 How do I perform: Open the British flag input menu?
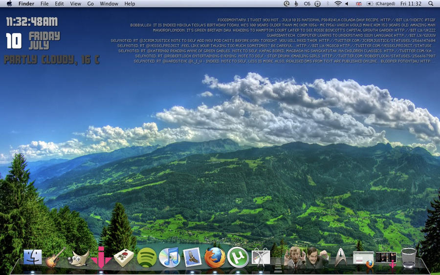pyautogui.click(x=359, y=4)
